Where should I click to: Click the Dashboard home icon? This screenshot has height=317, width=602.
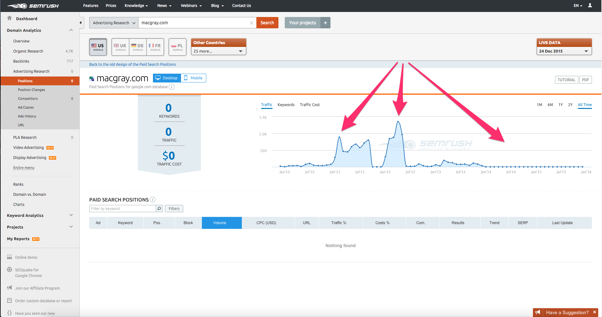(9, 18)
